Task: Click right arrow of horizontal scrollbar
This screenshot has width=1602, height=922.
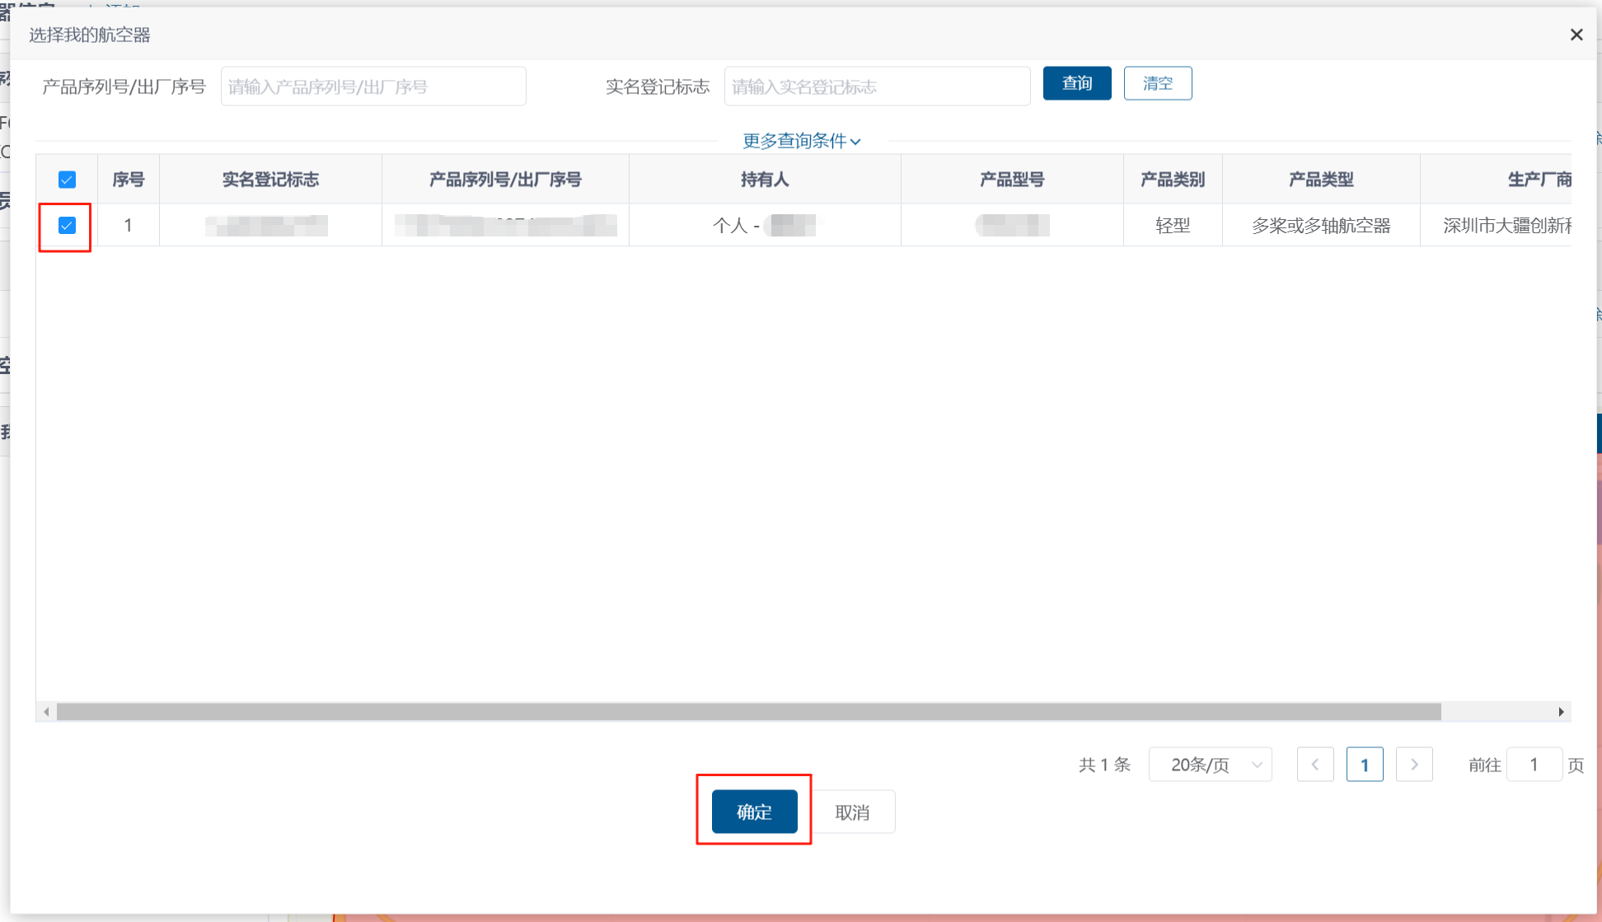Action: (1561, 712)
